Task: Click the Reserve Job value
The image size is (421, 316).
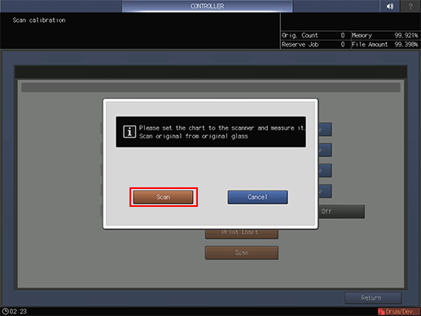Action: tap(343, 45)
